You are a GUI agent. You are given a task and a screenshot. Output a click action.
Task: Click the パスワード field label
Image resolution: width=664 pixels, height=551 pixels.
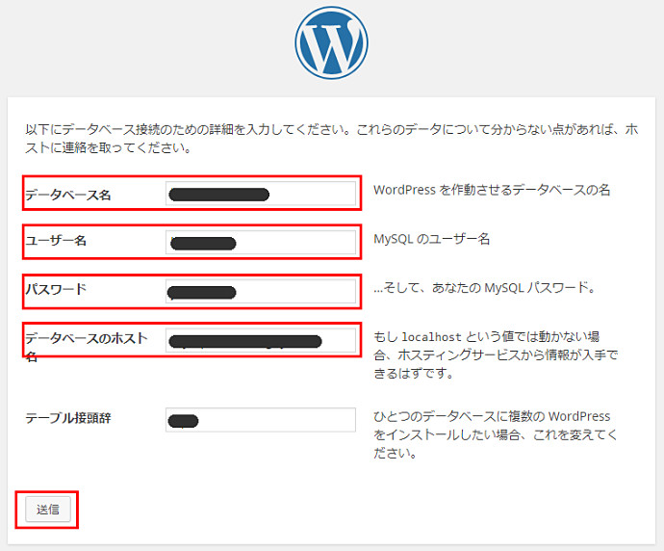click(x=56, y=289)
